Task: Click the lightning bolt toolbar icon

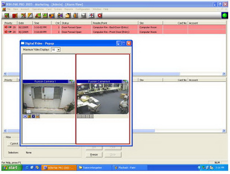Action: 30,16
